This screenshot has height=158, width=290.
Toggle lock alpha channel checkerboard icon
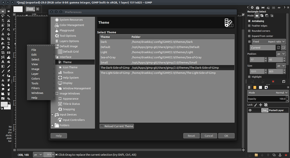tap(266, 105)
